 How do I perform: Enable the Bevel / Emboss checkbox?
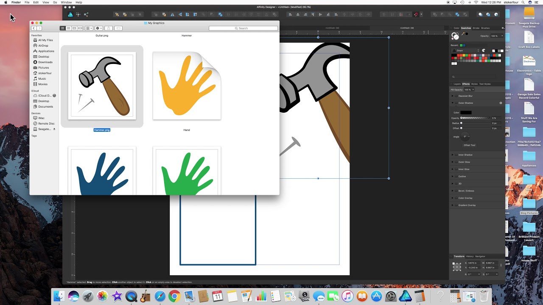[x=456, y=191]
